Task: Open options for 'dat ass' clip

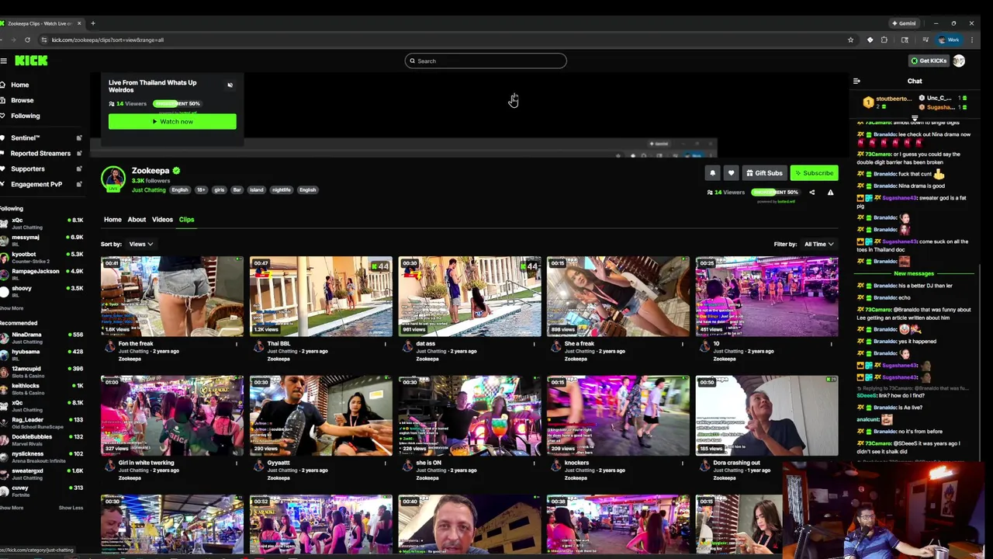Action: pos(535,344)
